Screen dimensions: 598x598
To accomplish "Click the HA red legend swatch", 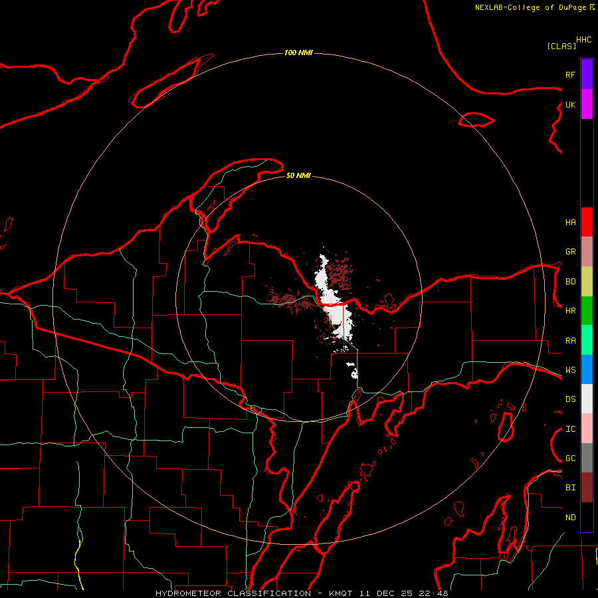I will [x=587, y=222].
